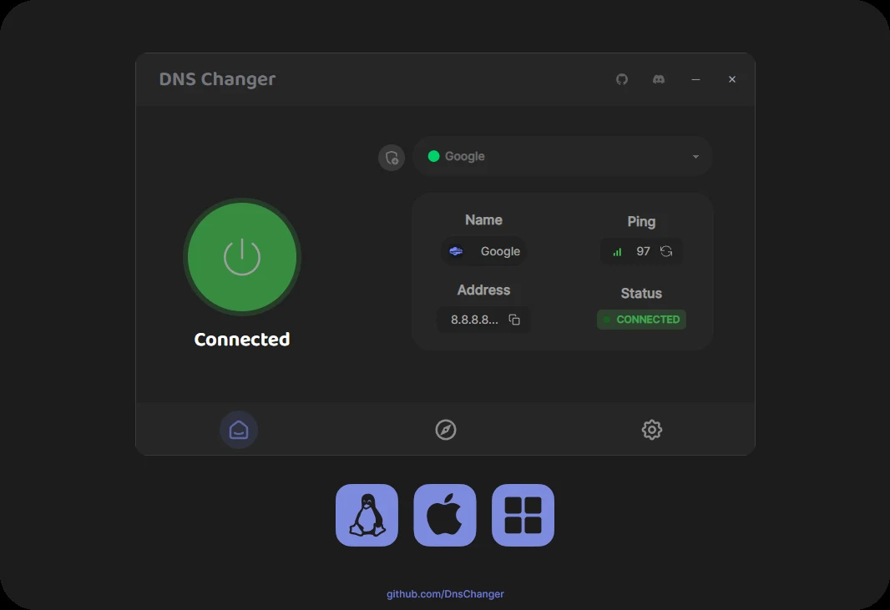The width and height of the screenshot is (890, 610).
Task: Open the Settings gear tab
Action: click(x=651, y=430)
